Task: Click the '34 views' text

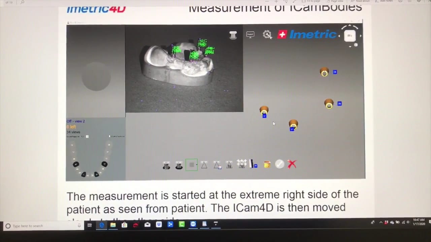Action: [x=73, y=132]
